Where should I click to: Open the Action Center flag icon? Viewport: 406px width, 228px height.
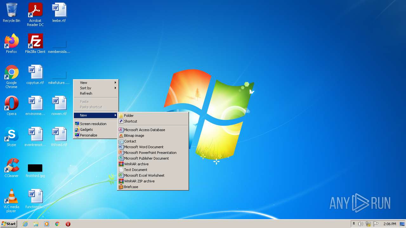point(376,224)
